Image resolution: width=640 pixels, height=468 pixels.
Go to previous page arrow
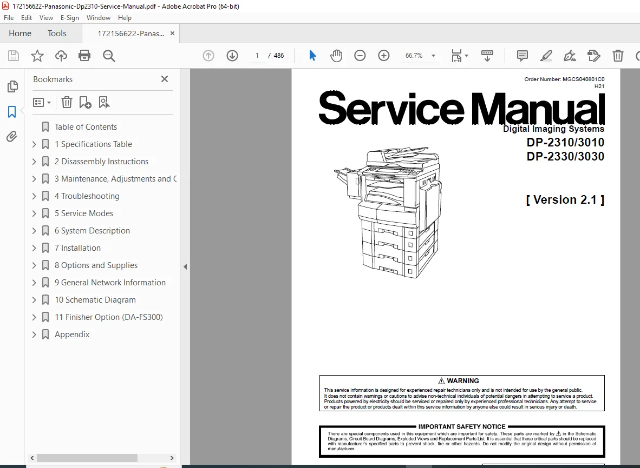pos(208,56)
